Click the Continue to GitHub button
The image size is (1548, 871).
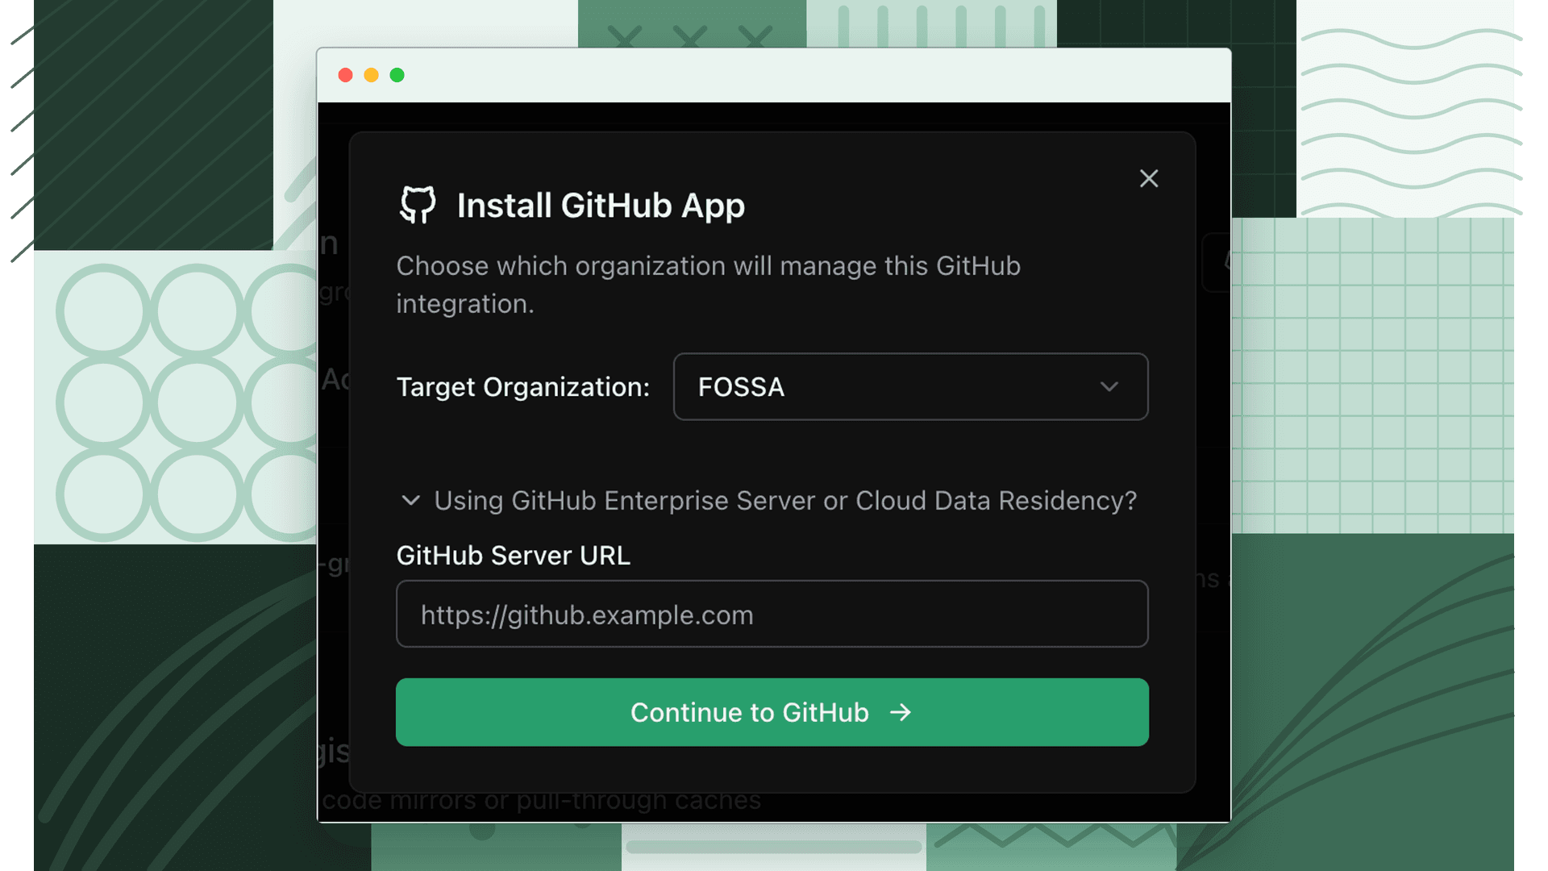click(x=772, y=712)
